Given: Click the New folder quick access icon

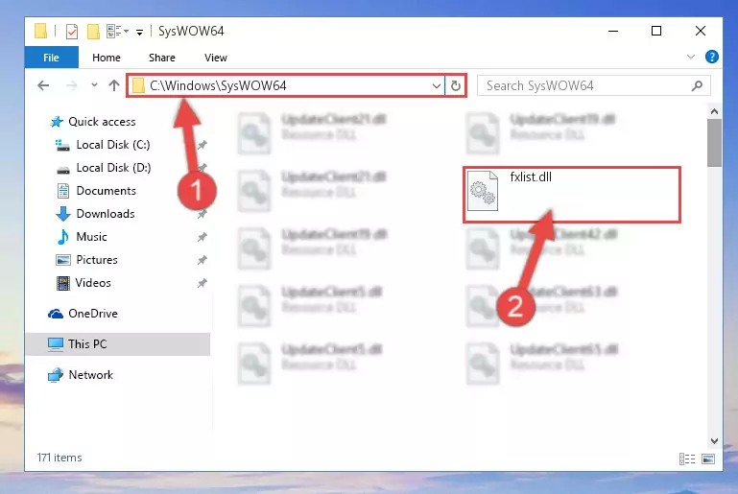Looking at the screenshot, I should coord(93,32).
